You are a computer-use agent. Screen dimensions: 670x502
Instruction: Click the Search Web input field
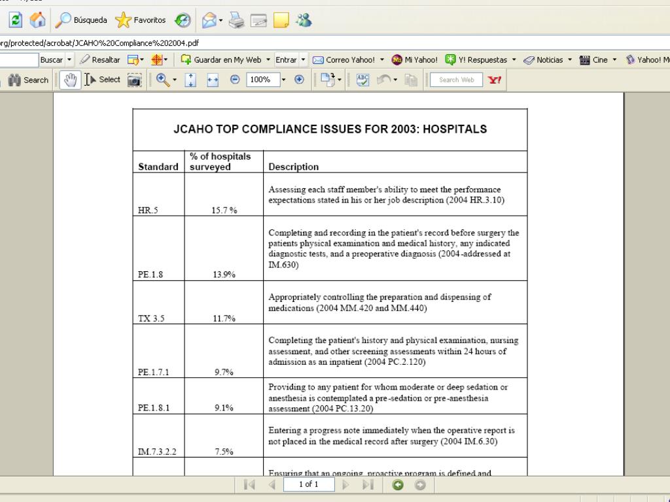pyautogui.click(x=456, y=80)
